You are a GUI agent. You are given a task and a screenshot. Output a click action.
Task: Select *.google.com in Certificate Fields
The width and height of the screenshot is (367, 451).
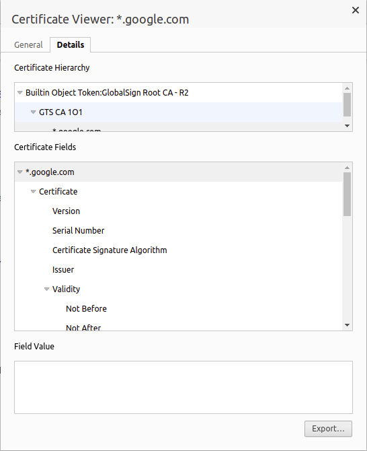[179, 172]
